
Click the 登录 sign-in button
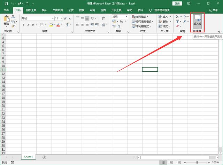click(177, 3)
